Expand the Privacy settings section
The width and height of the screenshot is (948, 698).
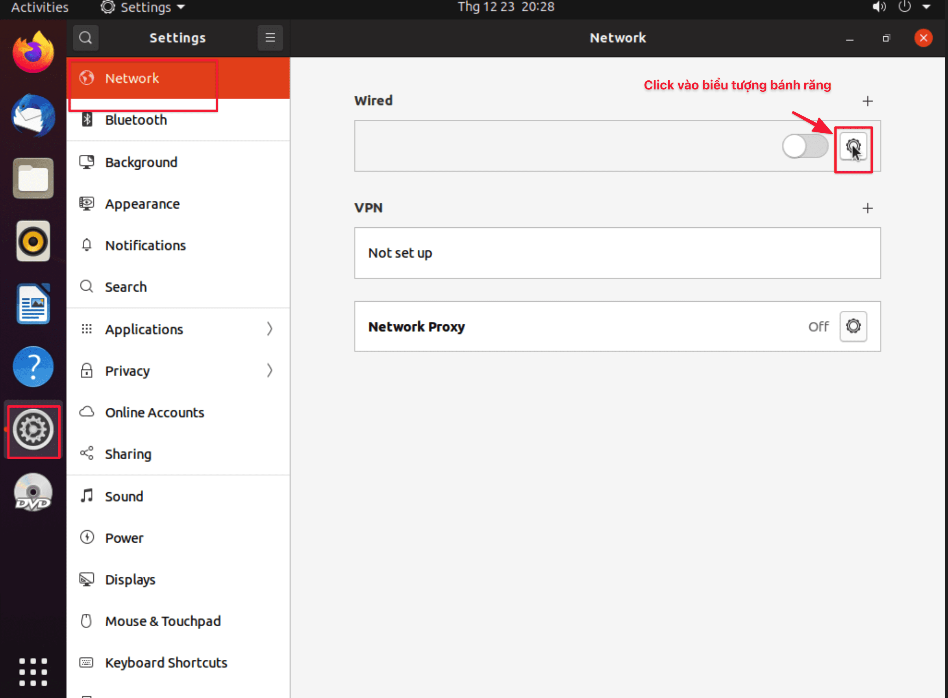(127, 371)
